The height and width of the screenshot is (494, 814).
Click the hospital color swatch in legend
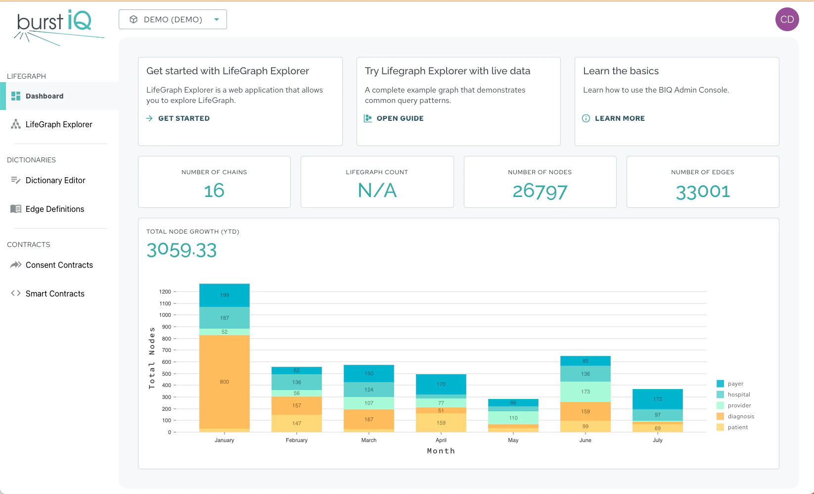720,395
